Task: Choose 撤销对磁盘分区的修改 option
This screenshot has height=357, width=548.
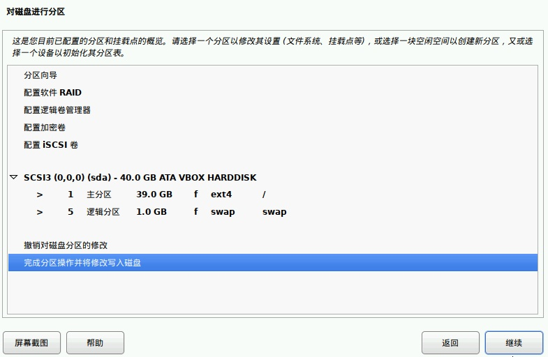Action: coord(272,245)
